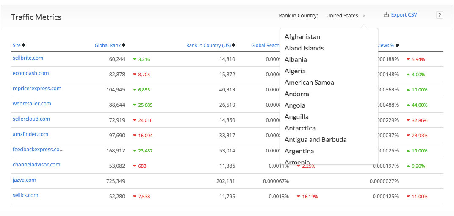Select Antigua and Barbuda option
The height and width of the screenshot is (216, 454).
315,140
